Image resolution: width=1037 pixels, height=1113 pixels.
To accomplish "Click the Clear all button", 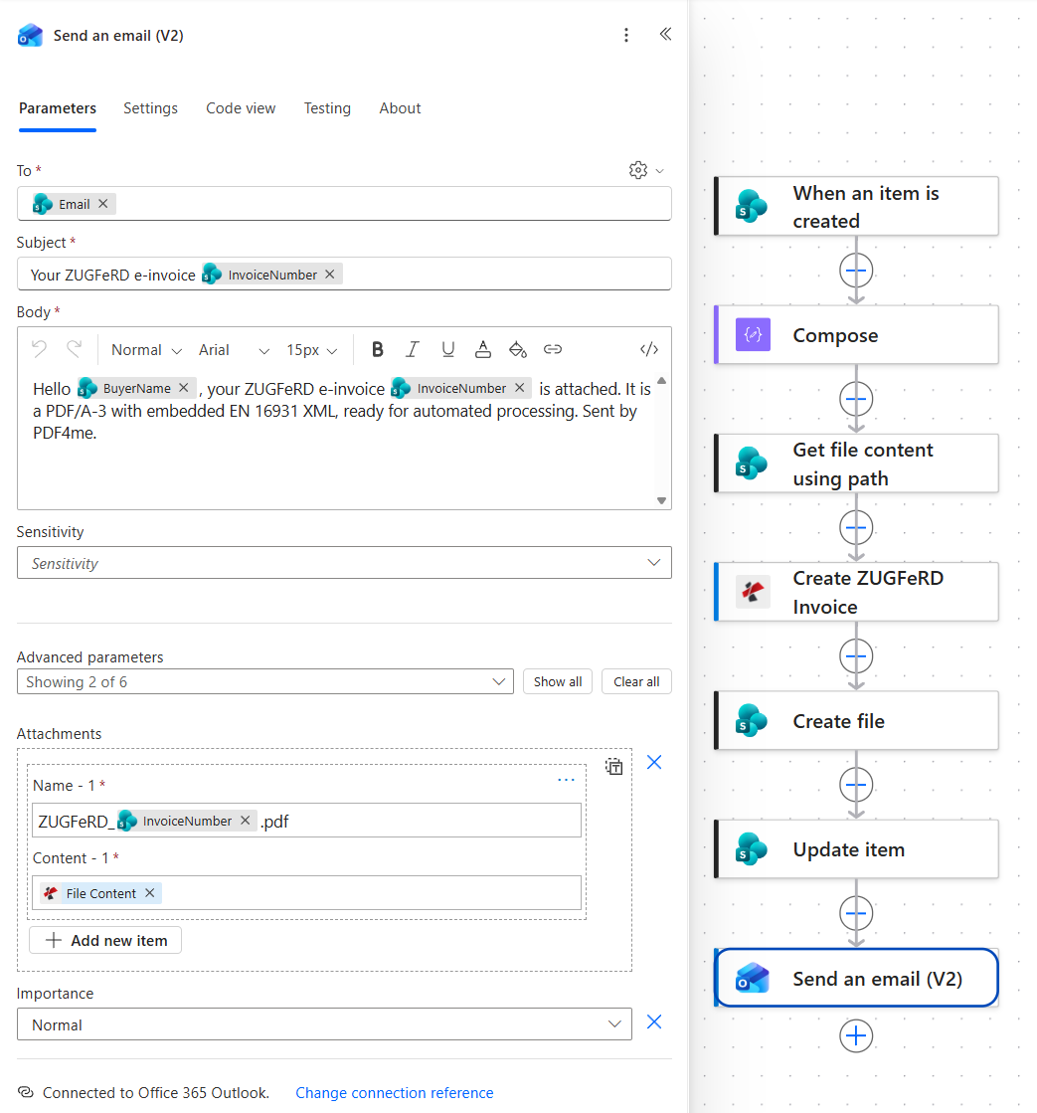I will [636, 681].
